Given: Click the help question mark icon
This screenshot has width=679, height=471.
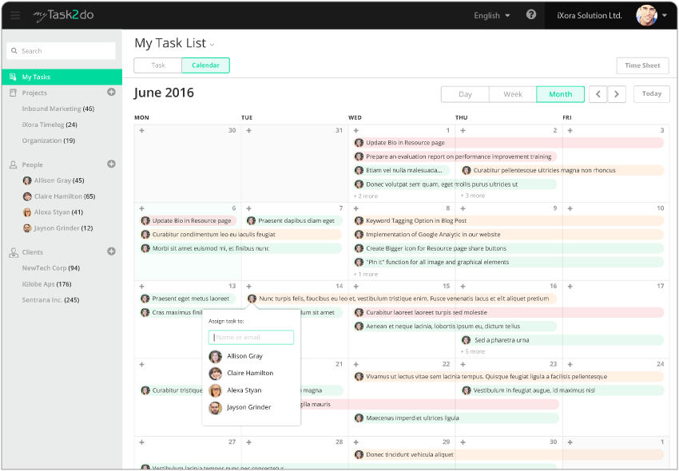Looking at the screenshot, I should (531, 15).
